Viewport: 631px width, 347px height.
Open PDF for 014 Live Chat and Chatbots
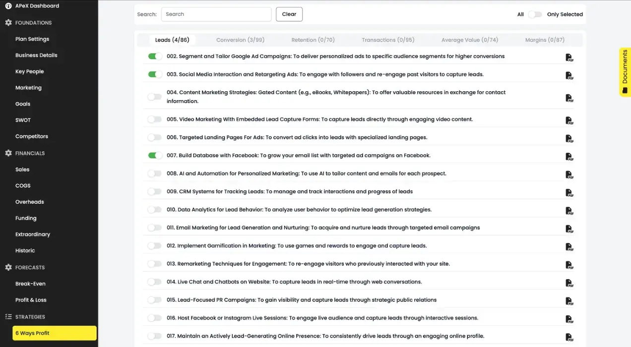click(x=569, y=284)
